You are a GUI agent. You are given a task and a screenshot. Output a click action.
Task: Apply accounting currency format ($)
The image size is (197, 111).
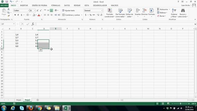coord(86,15)
